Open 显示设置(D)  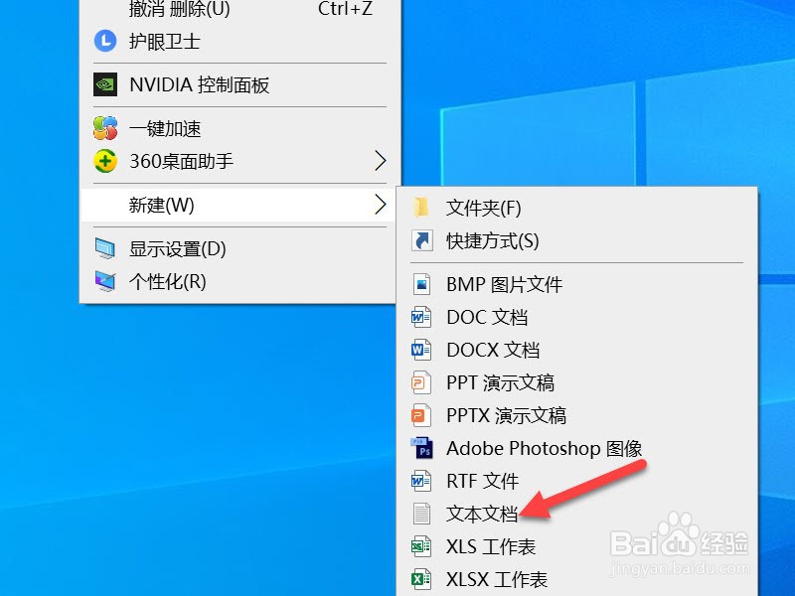point(238,248)
